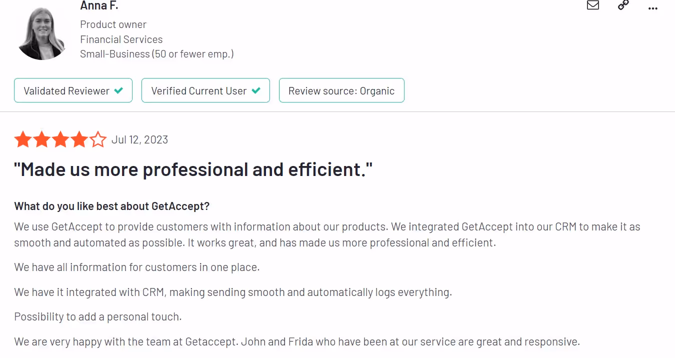Image resolution: width=675 pixels, height=358 pixels.
Task: Open Anna F.'s profile photo
Action: click(x=41, y=31)
